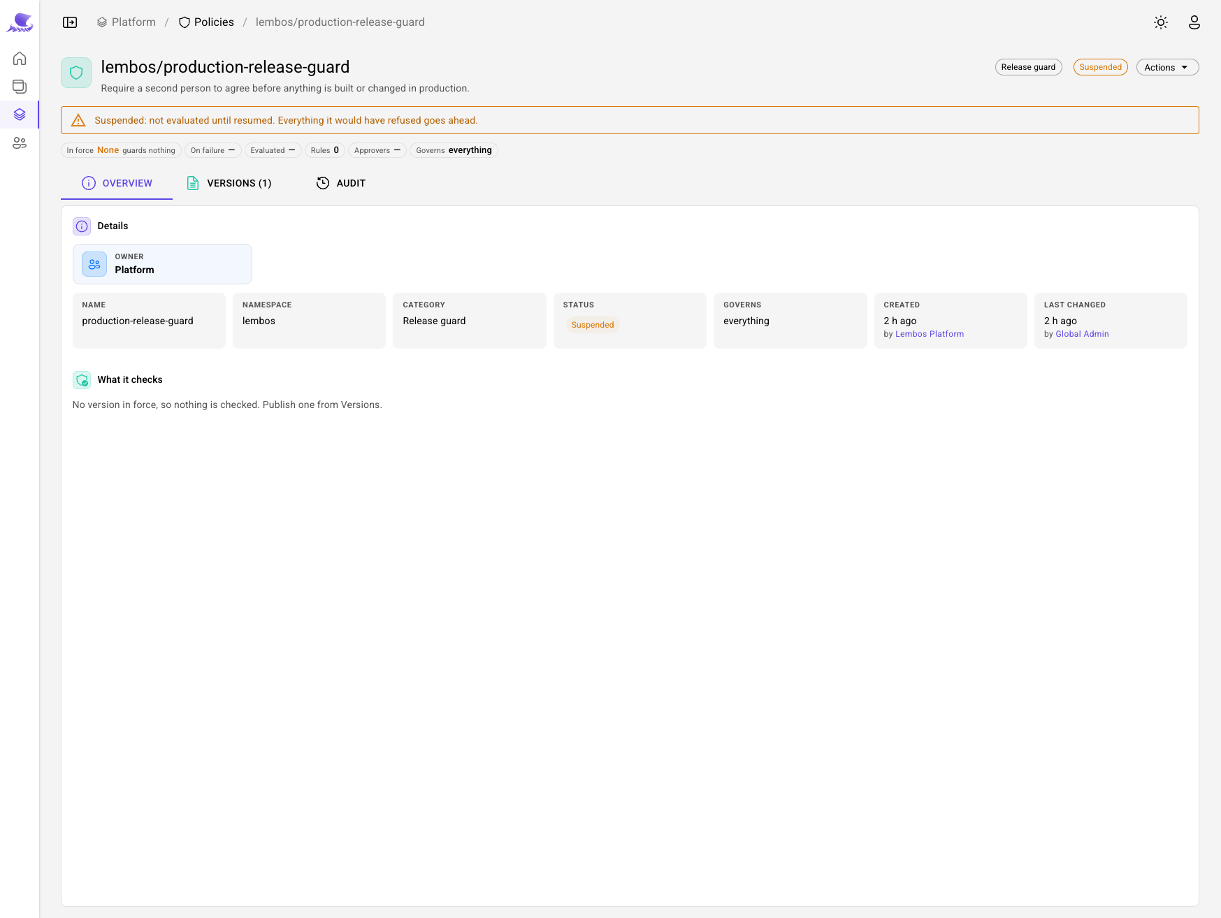Image resolution: width=1221 pixels, height=918 pixels.
Task: Switch theme with the sun icon
Action: 1161,22
